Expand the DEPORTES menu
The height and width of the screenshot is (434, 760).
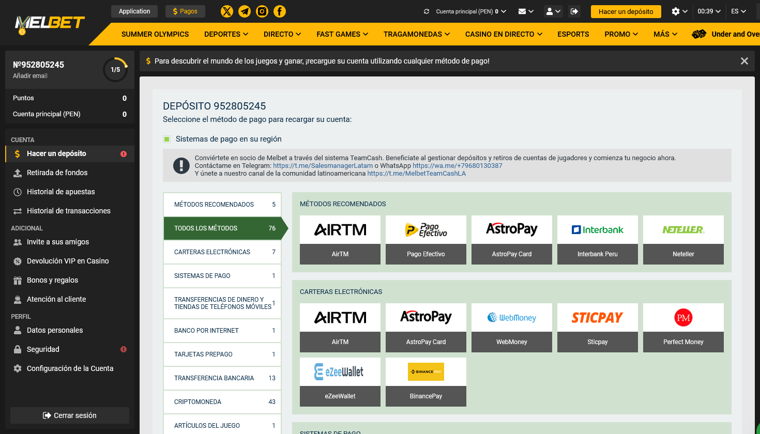coord(226,34)
